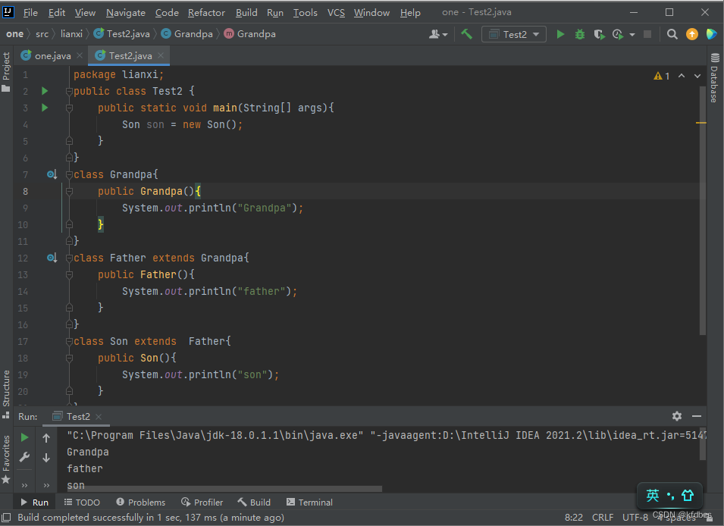
Task: Open the Test2 run configuration dropdown
Action: (x=515, y=34)
